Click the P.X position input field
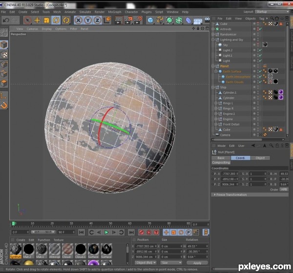293x273 pixels. coord(230,174)
